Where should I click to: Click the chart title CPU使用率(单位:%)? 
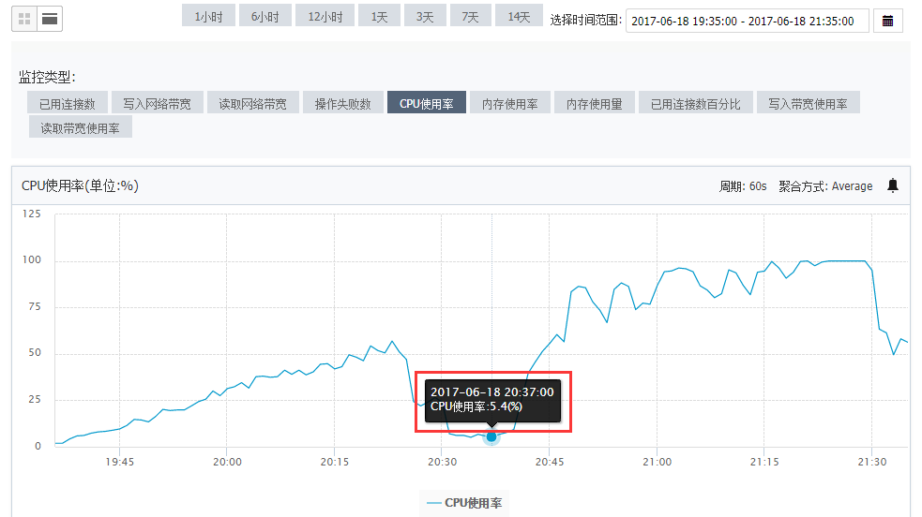coord(80,185)
